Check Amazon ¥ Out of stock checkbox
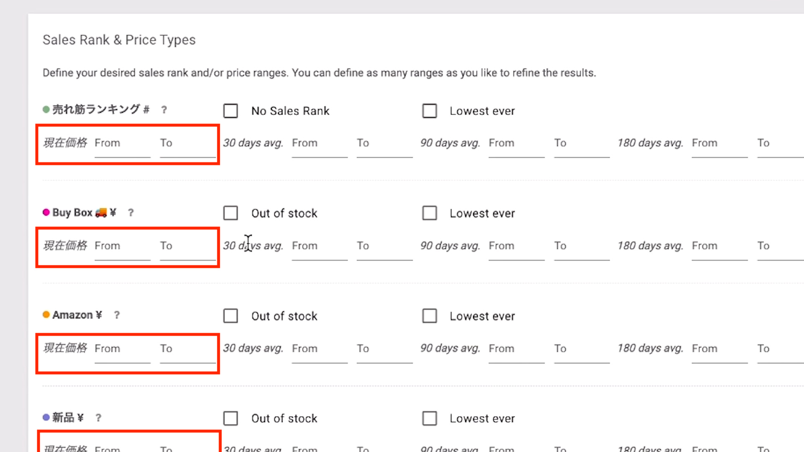Image resolution: width=804 pixels, height=452 pixels. tap(231, 316)
